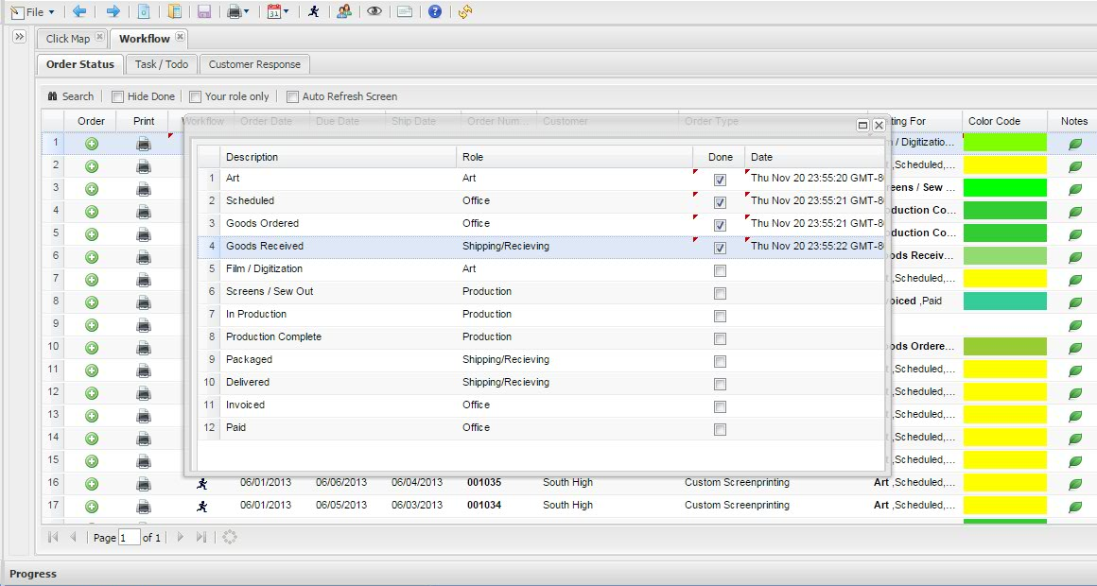Image resolution: width=1097 pixels, height=586 pixels.
Task: Click order number 001035
Action: tap(484, 483)
